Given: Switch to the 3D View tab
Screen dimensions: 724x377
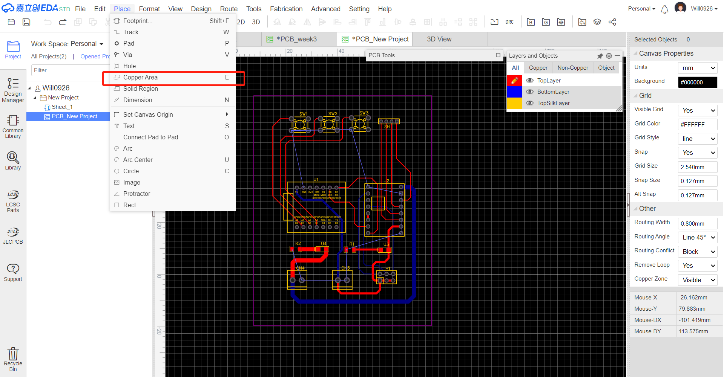Looking at the screenshot, I should point(439,39).
